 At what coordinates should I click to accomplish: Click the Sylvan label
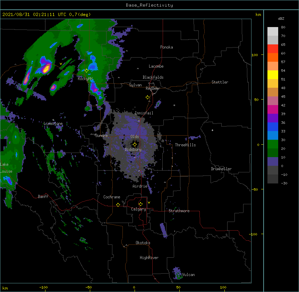coord(135,85)
